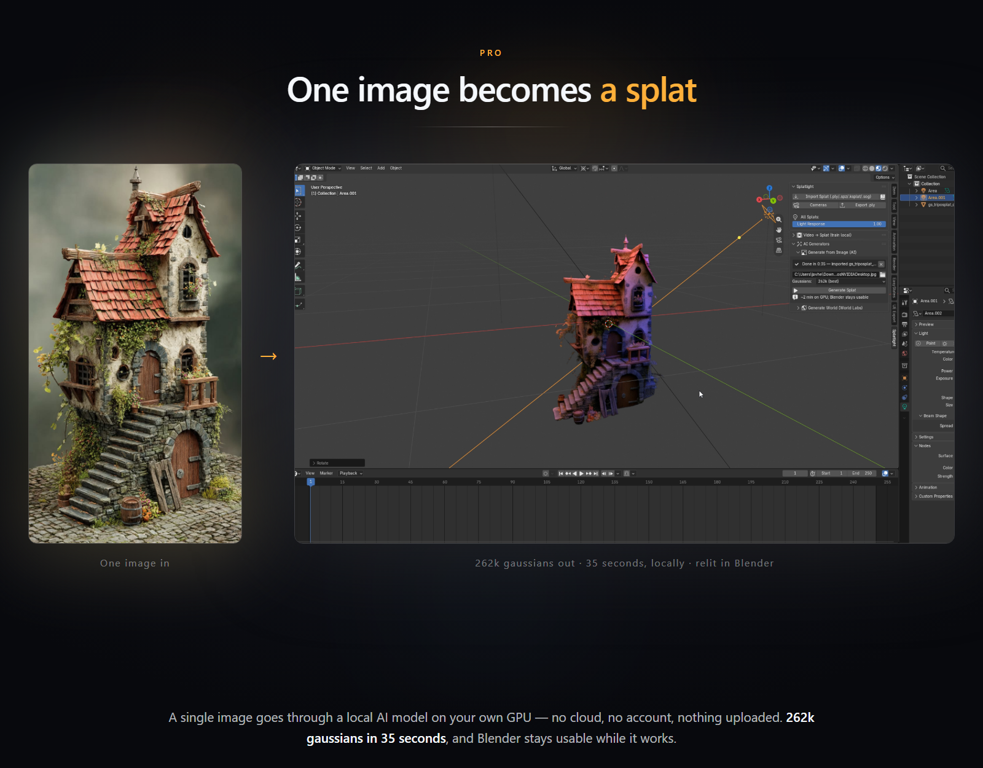Click the zoom magnifier icon in the viewport
Image resolution: width=983 pixels, height=768 pixels.
click(778, 219)
